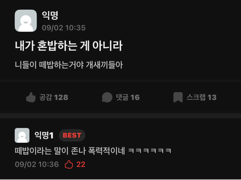Tap the 공감 thumbs-up icon on the post
Viewport: 241px width, 180px height.
pyautogui.click(x=31, y=97)
